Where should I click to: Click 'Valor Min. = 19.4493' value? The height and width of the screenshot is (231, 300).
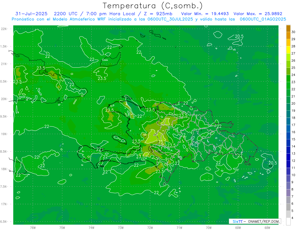(205, 14)
